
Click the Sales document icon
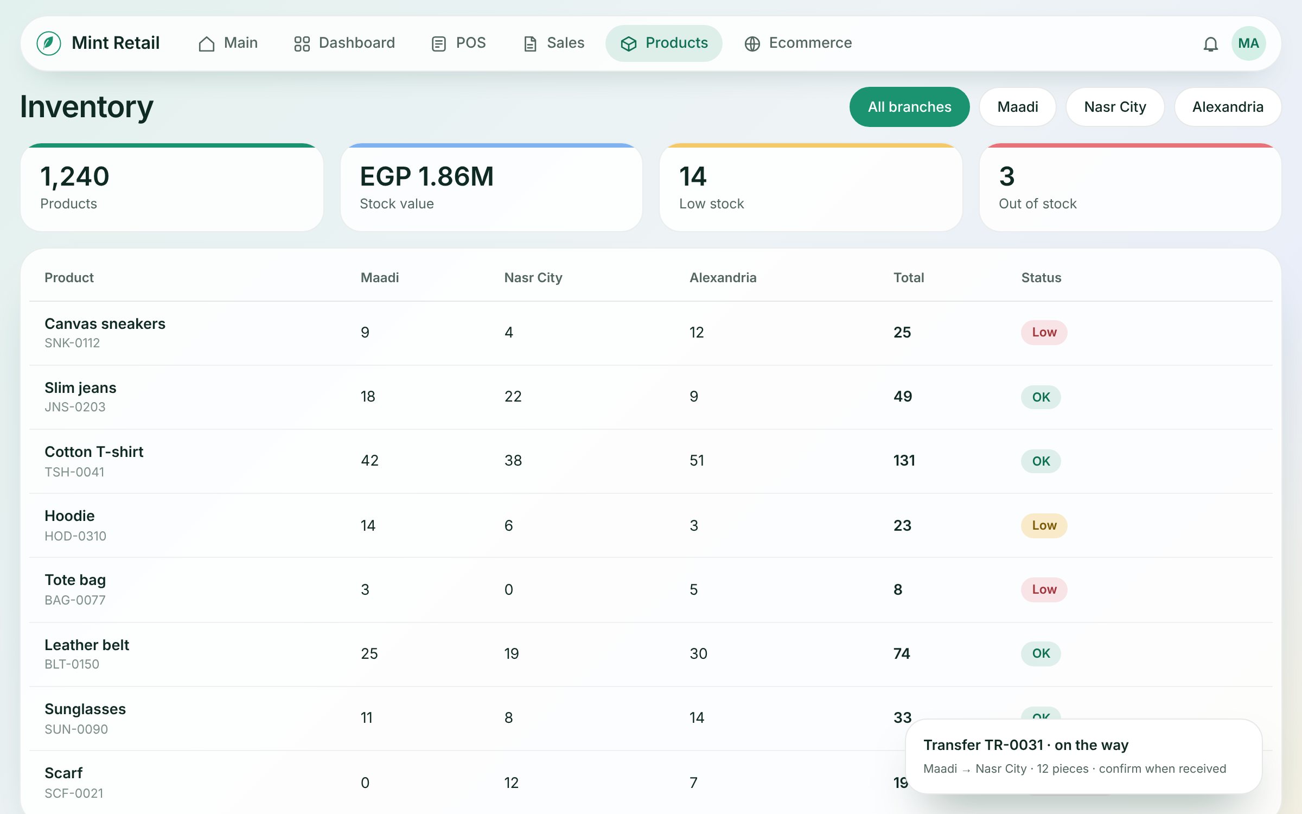point(530,43)
